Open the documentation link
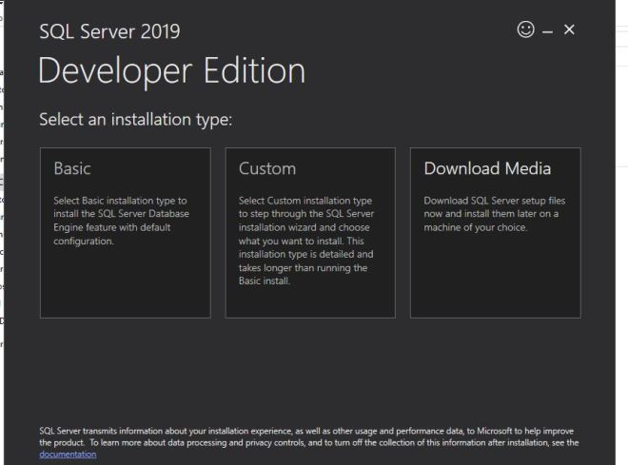Image resolution: width=628 pixels, height=465 pixels. [67, 455]
